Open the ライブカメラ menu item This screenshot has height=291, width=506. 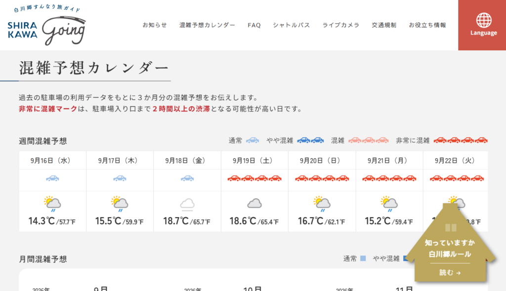coord(341,25)
